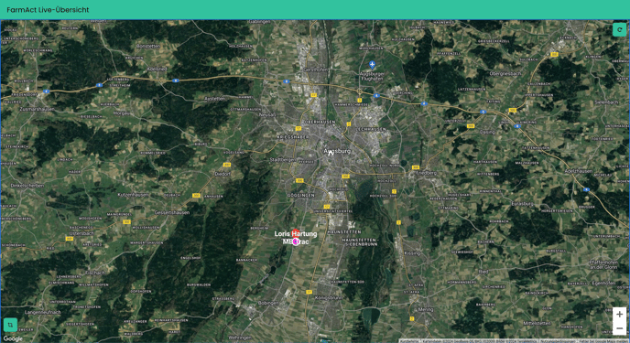Image resolution: width=630 pixels, height=343 pixels.
Task: Click the Friedberg town label
Action: pyautogui.click(x=427, y=173)
